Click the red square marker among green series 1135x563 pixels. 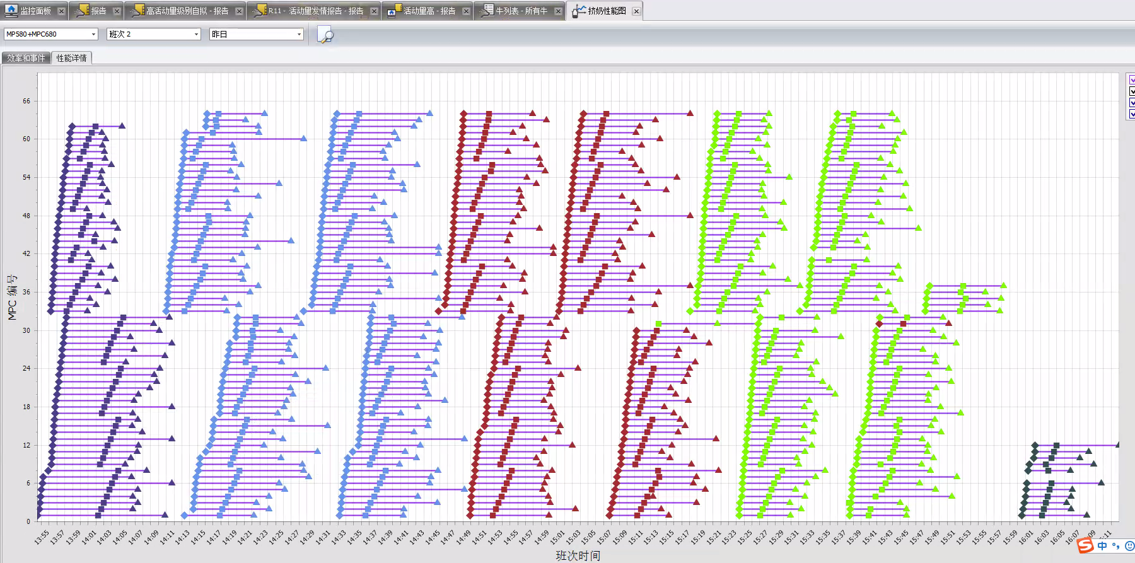[903, 323]
